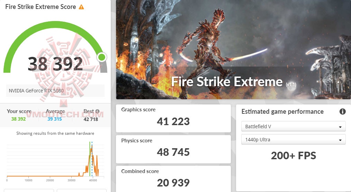Image resolution: width=351 pixels, height=192 pixels.
Task: Click the 200+ FPS estimate text
Action: (294, 156)
